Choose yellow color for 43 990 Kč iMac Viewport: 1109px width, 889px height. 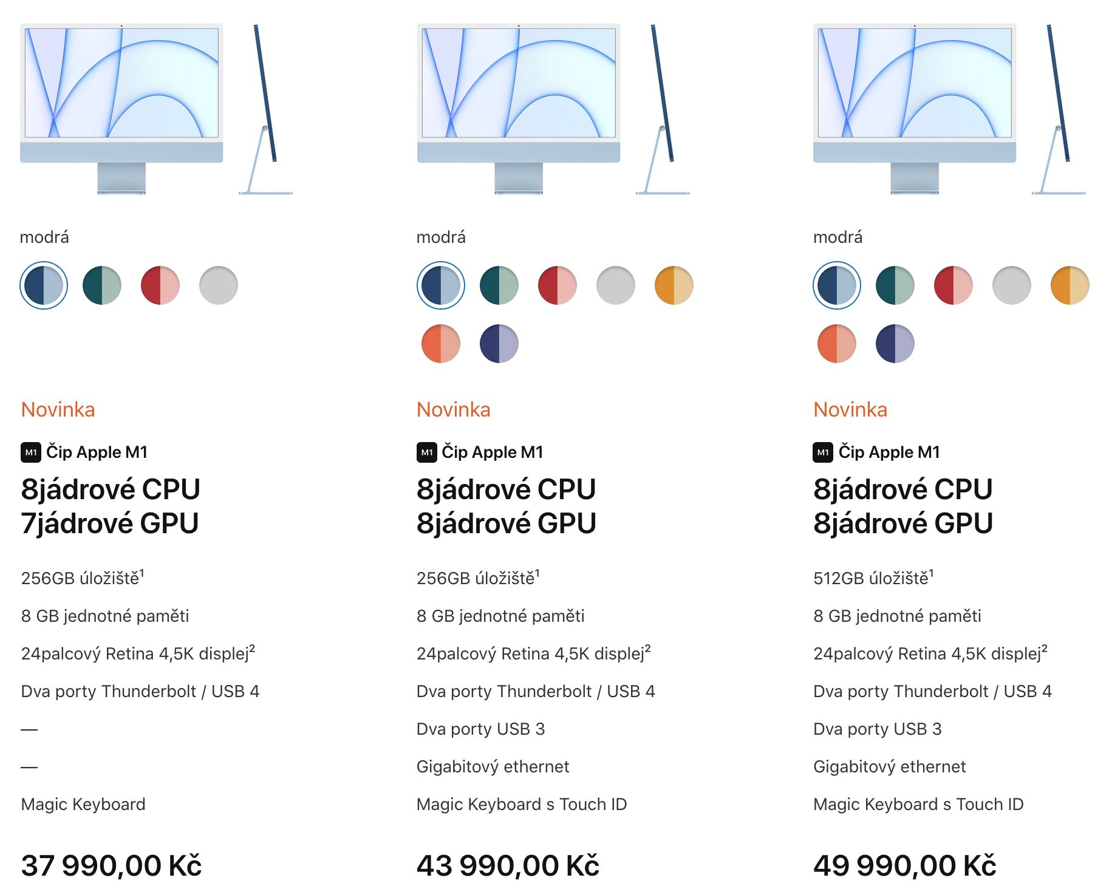tap(674, 285)
